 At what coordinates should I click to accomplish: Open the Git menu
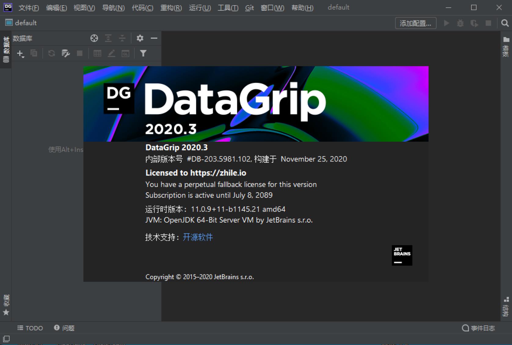click(x=249, y=8)
